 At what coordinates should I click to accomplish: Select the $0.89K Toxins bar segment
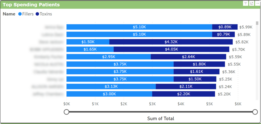[225, 27]
